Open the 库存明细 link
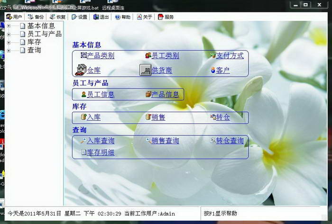The height and width of the screenshot is (224, 332). pyautogui.click(x=101, y=152)
